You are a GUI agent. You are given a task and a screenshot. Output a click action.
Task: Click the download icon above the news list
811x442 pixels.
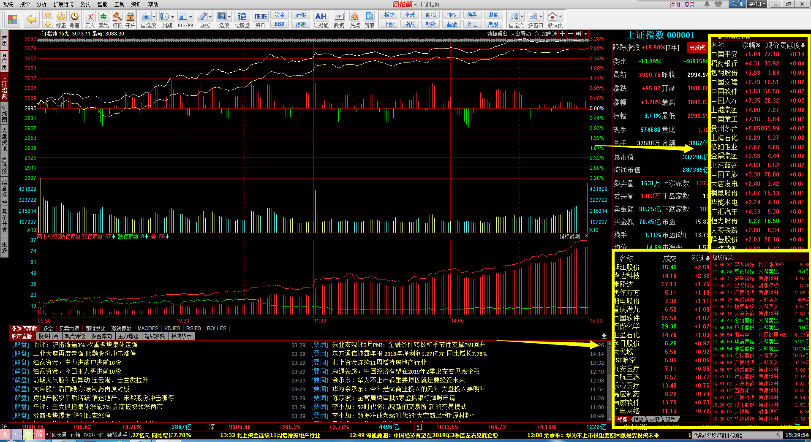[604, 336]
